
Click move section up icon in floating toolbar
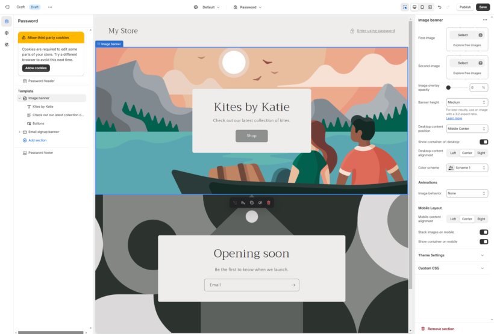[235, 203]
